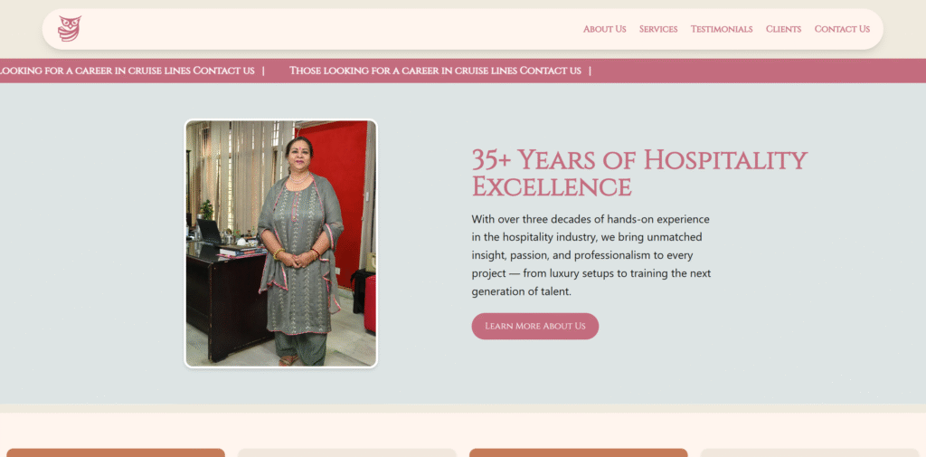Screen dimensions: 926x457
Task: Click the vertical bar separator ending the ticker text
Action: (x=590, y=71)
